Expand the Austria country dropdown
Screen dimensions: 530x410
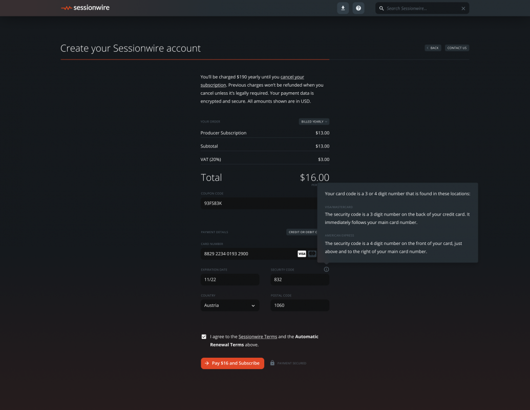click(230, 305)
